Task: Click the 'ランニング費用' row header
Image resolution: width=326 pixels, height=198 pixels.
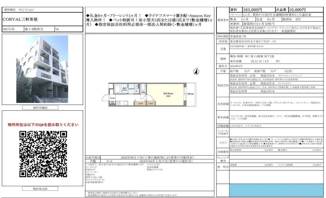Action: click(x=223, y=159)
